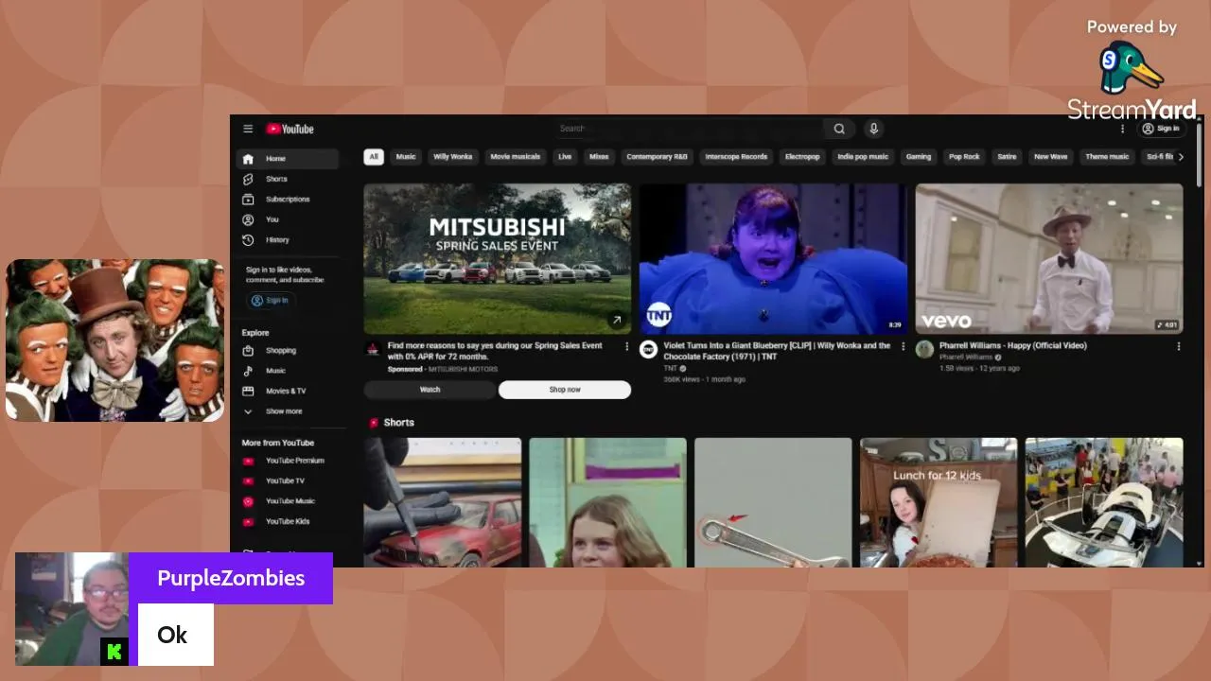Select the New Wave chip
Viewport: 1211px width, 681px height.
coord(1050,157)
